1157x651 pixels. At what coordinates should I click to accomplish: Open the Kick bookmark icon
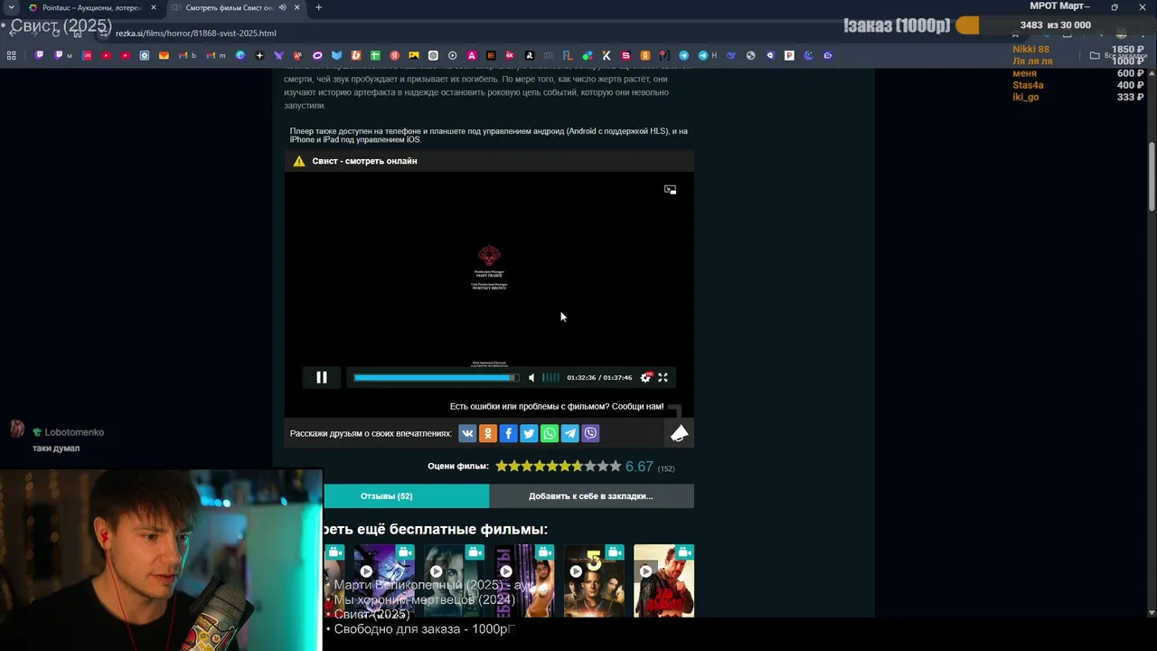coord(607,55)
